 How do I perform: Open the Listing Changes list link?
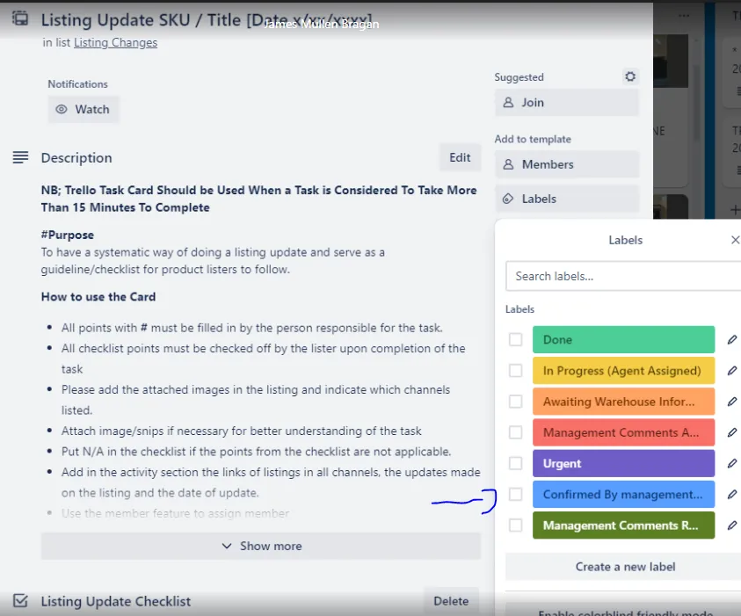(x=115, y=42)
